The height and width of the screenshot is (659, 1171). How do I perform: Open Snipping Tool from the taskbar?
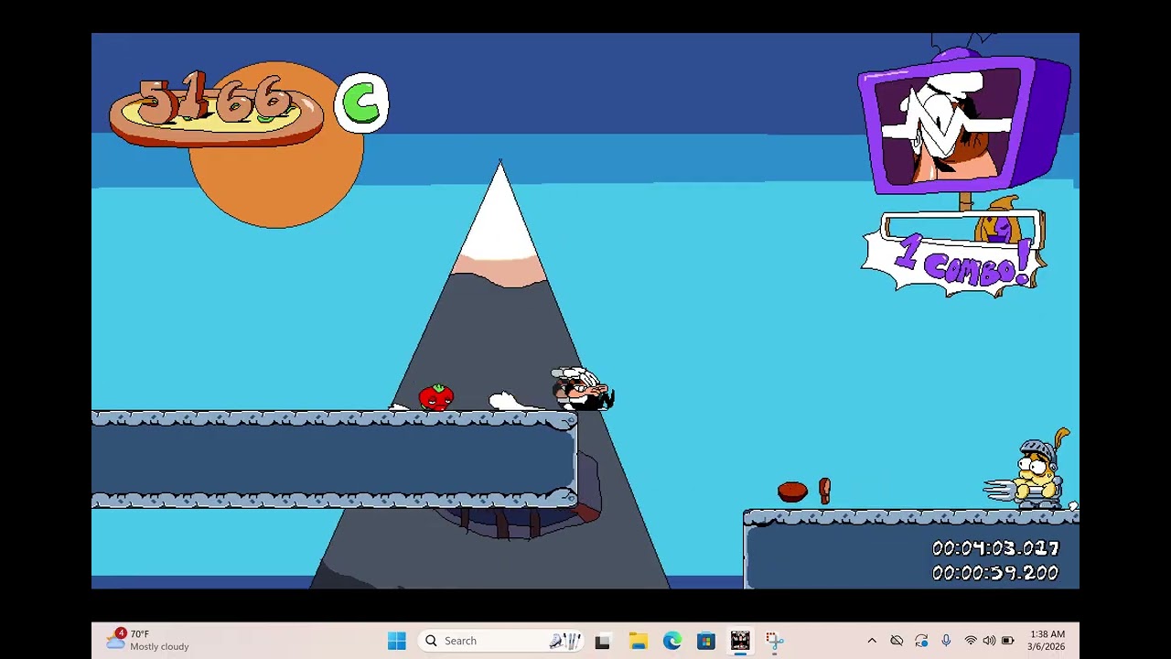[x=775, y=641]
